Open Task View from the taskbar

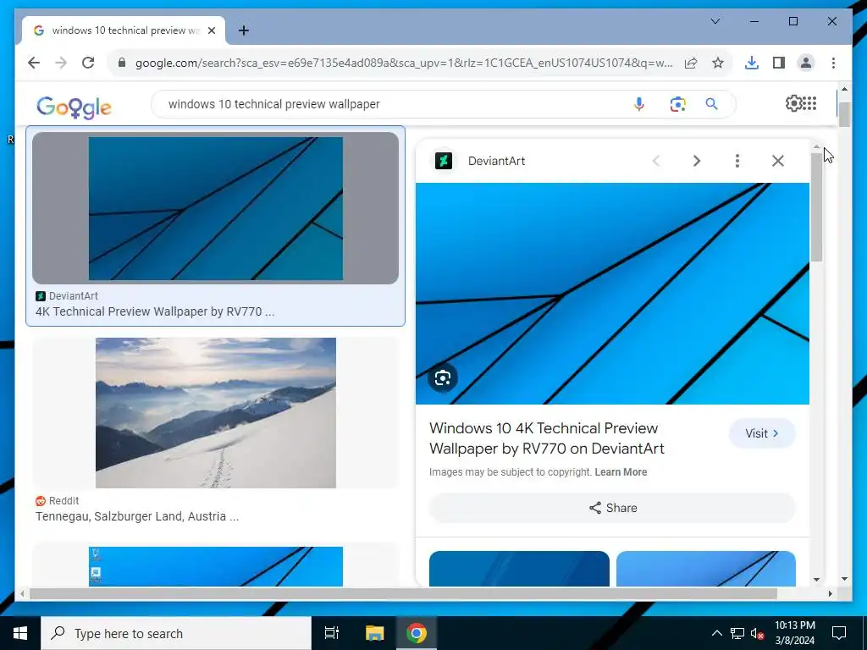click(x=331, y=633)
